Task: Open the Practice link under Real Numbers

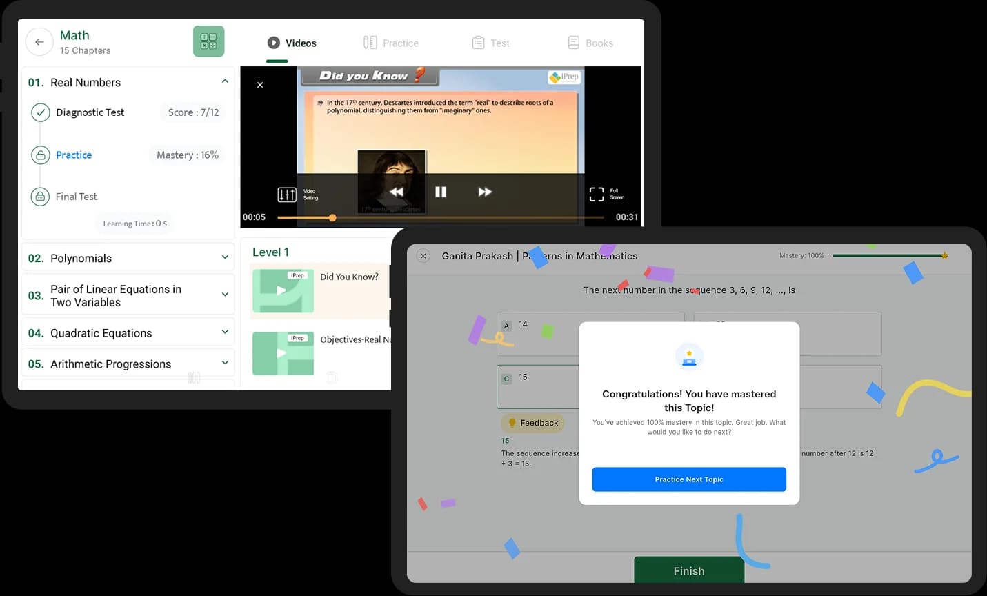Action: click(74, 155)
